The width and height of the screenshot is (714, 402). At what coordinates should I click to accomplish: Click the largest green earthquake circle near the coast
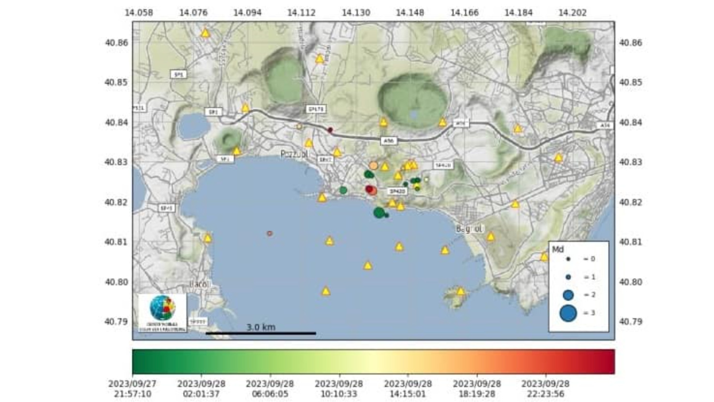[379, 212]
